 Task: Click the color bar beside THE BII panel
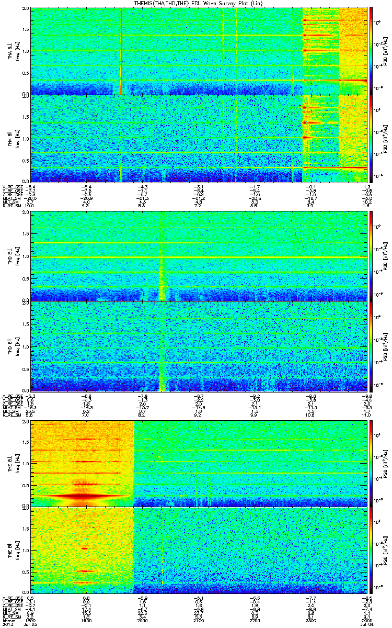[x=372, y=549]
